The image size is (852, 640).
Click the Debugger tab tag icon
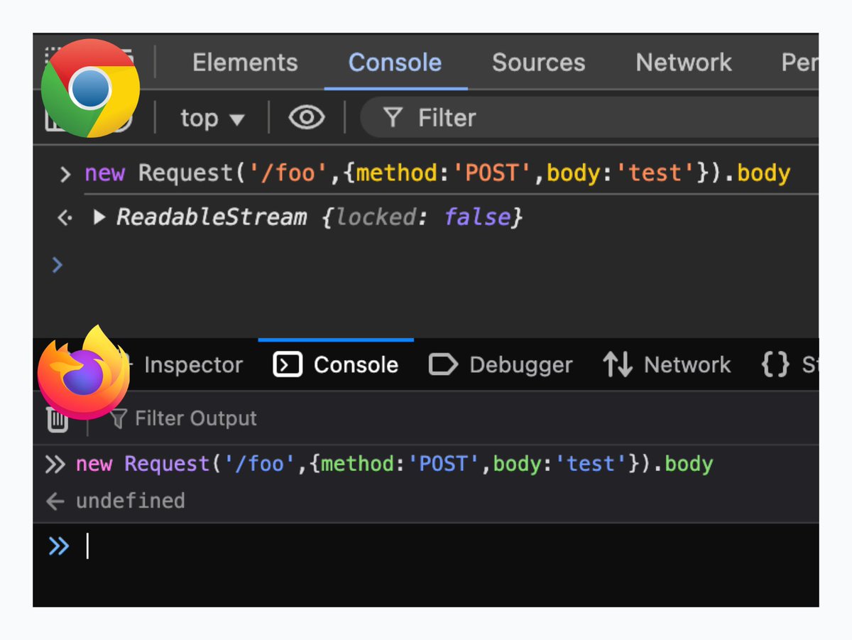pos(443,365)
